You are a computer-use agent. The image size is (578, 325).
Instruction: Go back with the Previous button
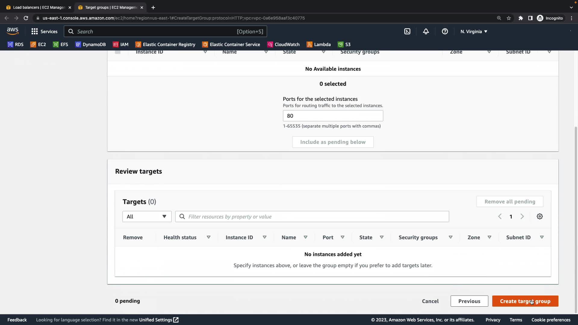(469, 301)
